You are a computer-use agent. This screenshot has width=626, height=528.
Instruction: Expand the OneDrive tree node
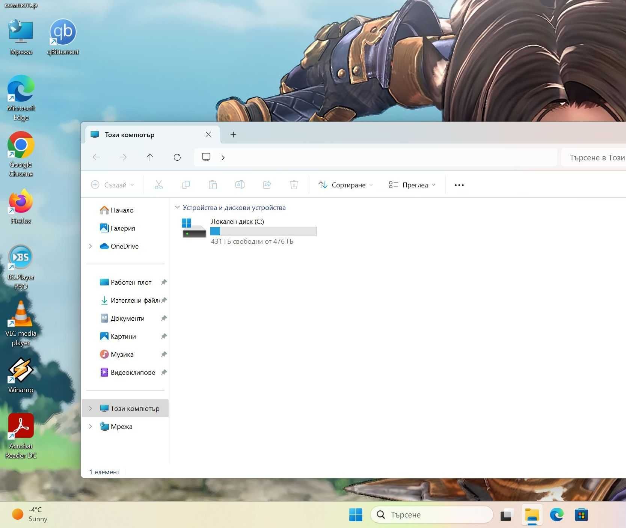(91, 246)
